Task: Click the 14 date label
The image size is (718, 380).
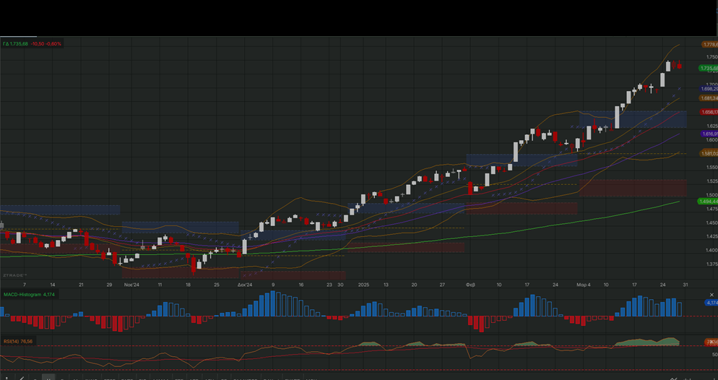Action: click(53, 285)
